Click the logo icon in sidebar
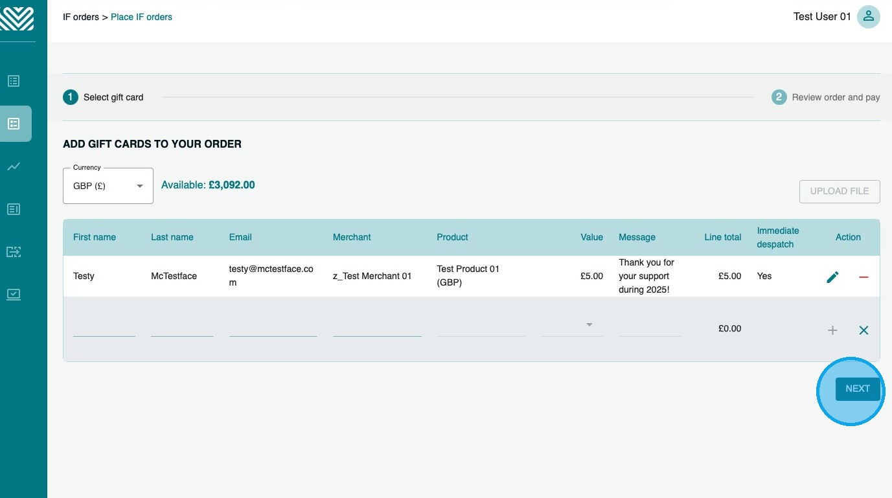Screen dimensions: 892x498 point(17,18)
